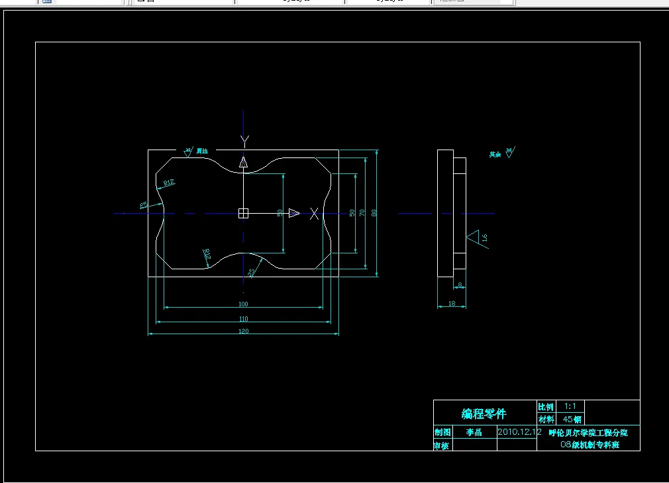
Task: Select the 8 step dimension text
Action: click(x=460, y=285)
